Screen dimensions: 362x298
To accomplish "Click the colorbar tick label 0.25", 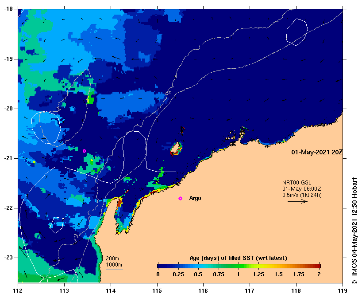I will pos(178,274).
